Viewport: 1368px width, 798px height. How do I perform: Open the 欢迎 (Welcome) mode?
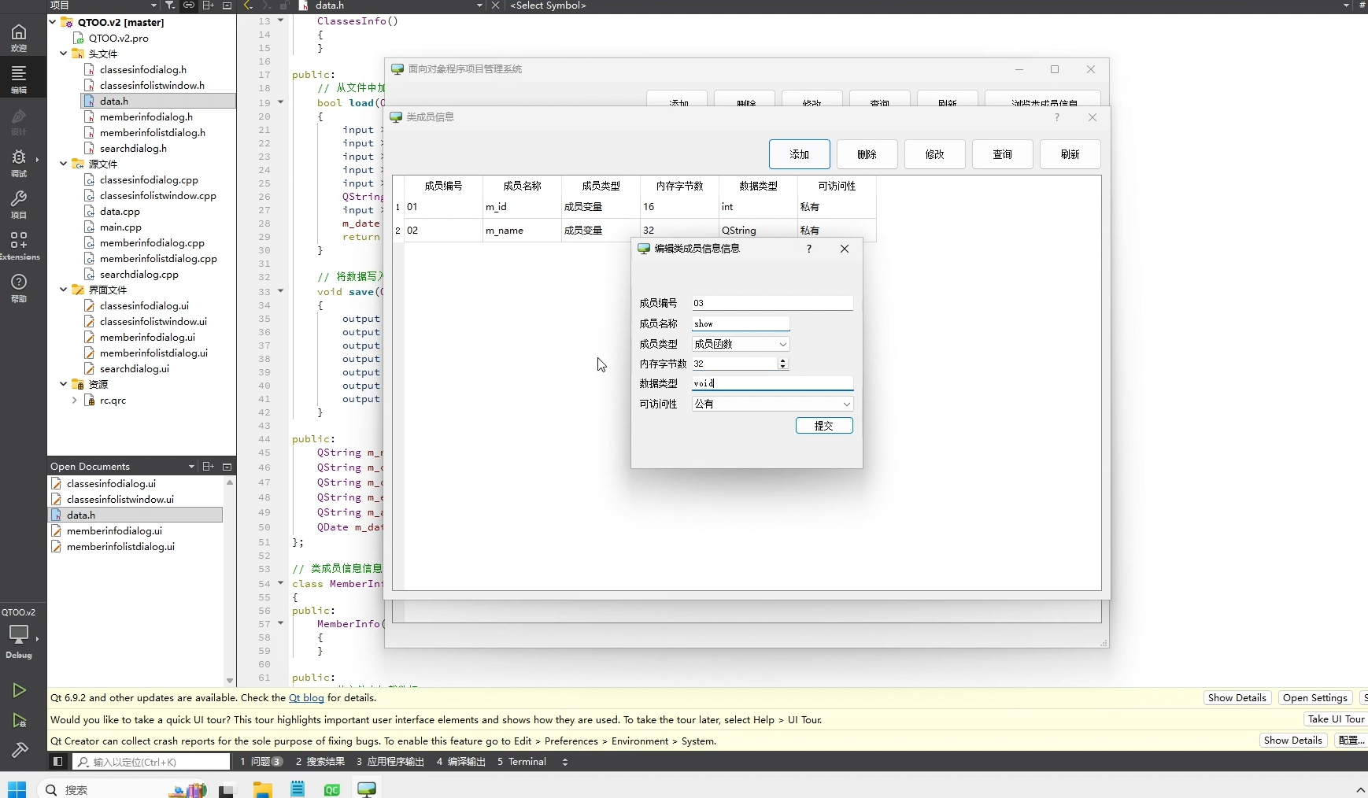click(x=19, y=37)
